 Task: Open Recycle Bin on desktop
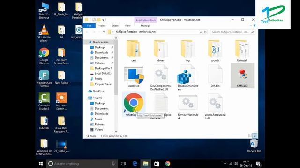click(x=254, y=146)
